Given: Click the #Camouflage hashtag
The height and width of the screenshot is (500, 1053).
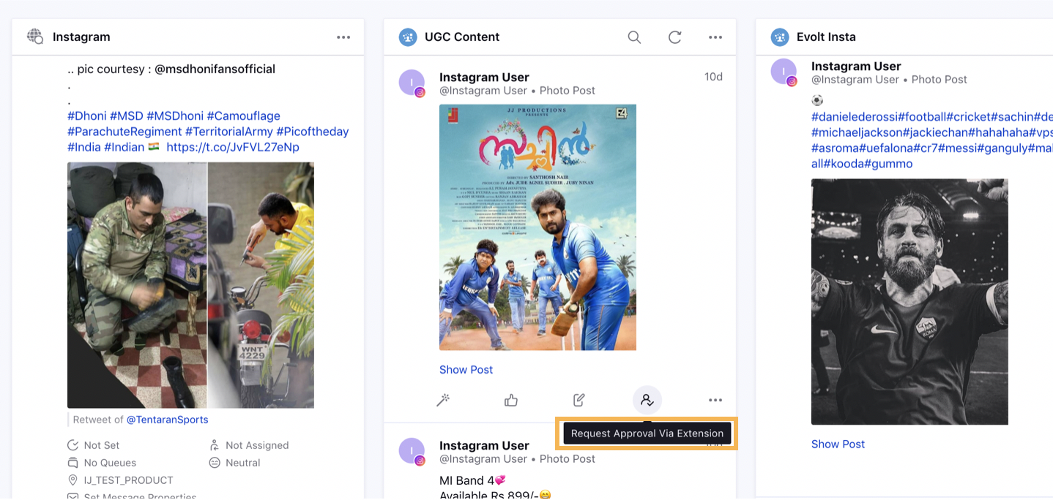Looking at the screenshot, I should (x=243, y=115).
